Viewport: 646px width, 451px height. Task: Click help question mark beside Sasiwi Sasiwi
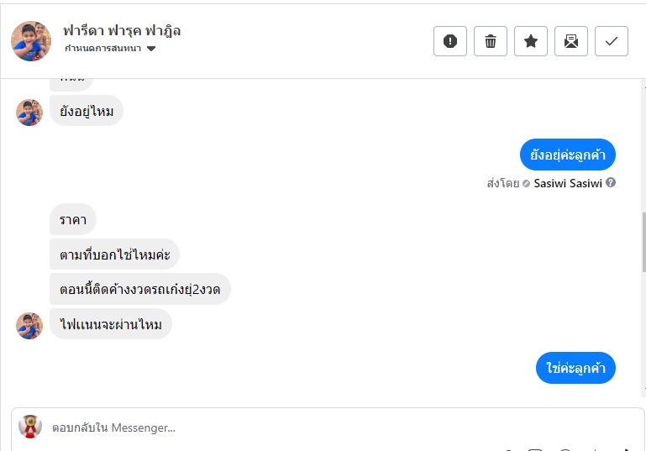coord(611,182)
